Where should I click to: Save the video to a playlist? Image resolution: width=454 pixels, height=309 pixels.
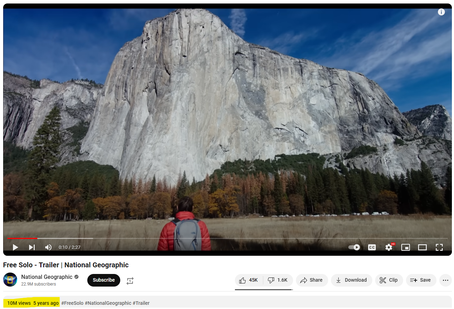(x=421, y=280)
